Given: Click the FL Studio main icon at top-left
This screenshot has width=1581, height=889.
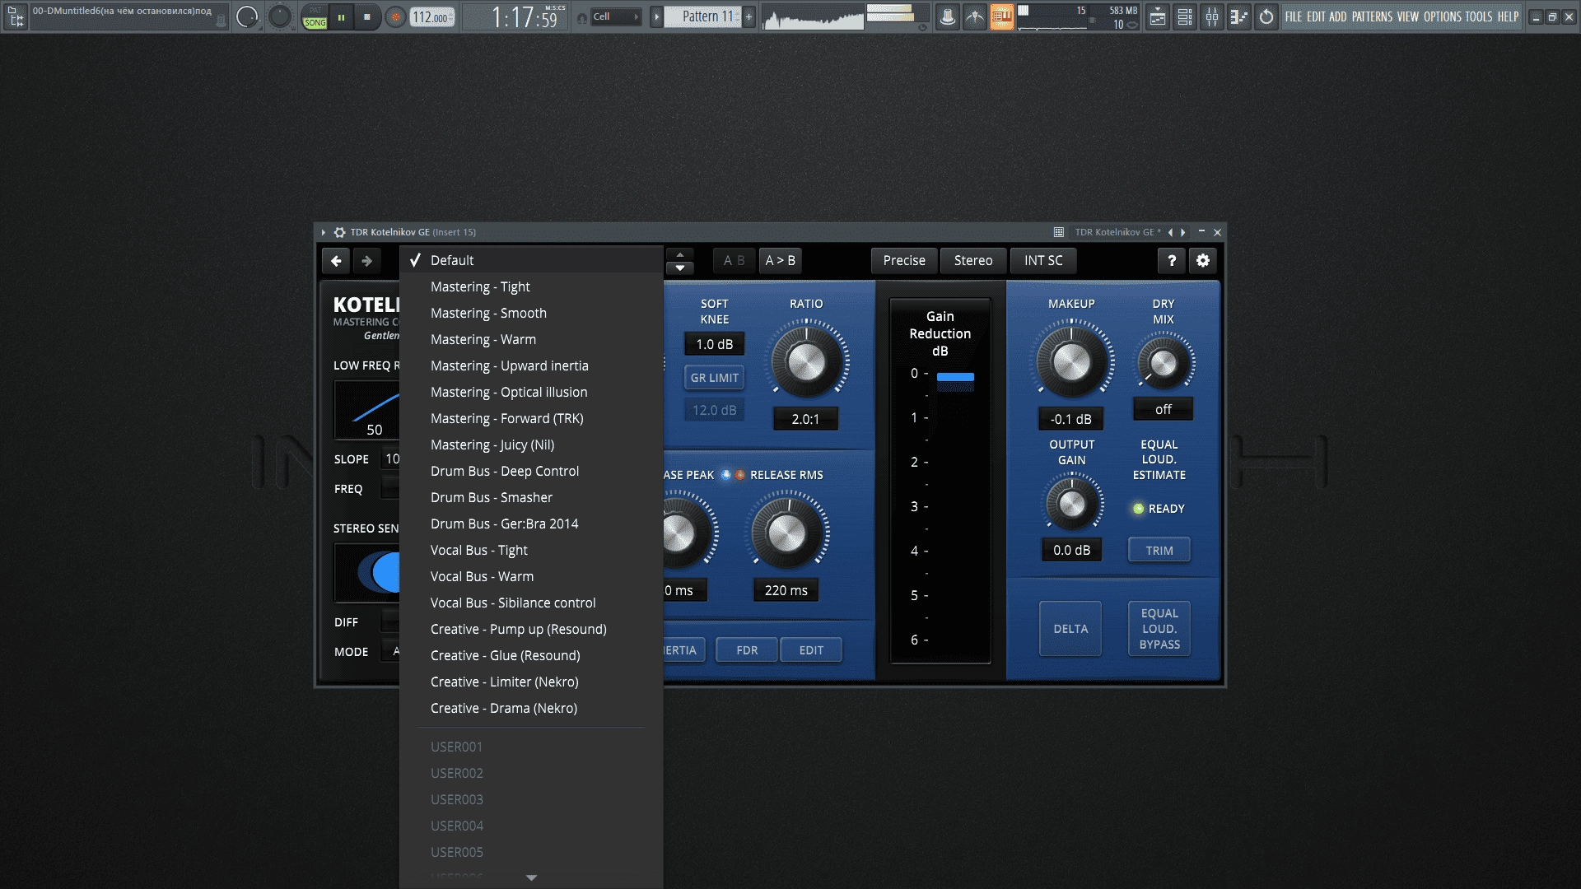Looking at the screenshot, I should tap(15, 16).
